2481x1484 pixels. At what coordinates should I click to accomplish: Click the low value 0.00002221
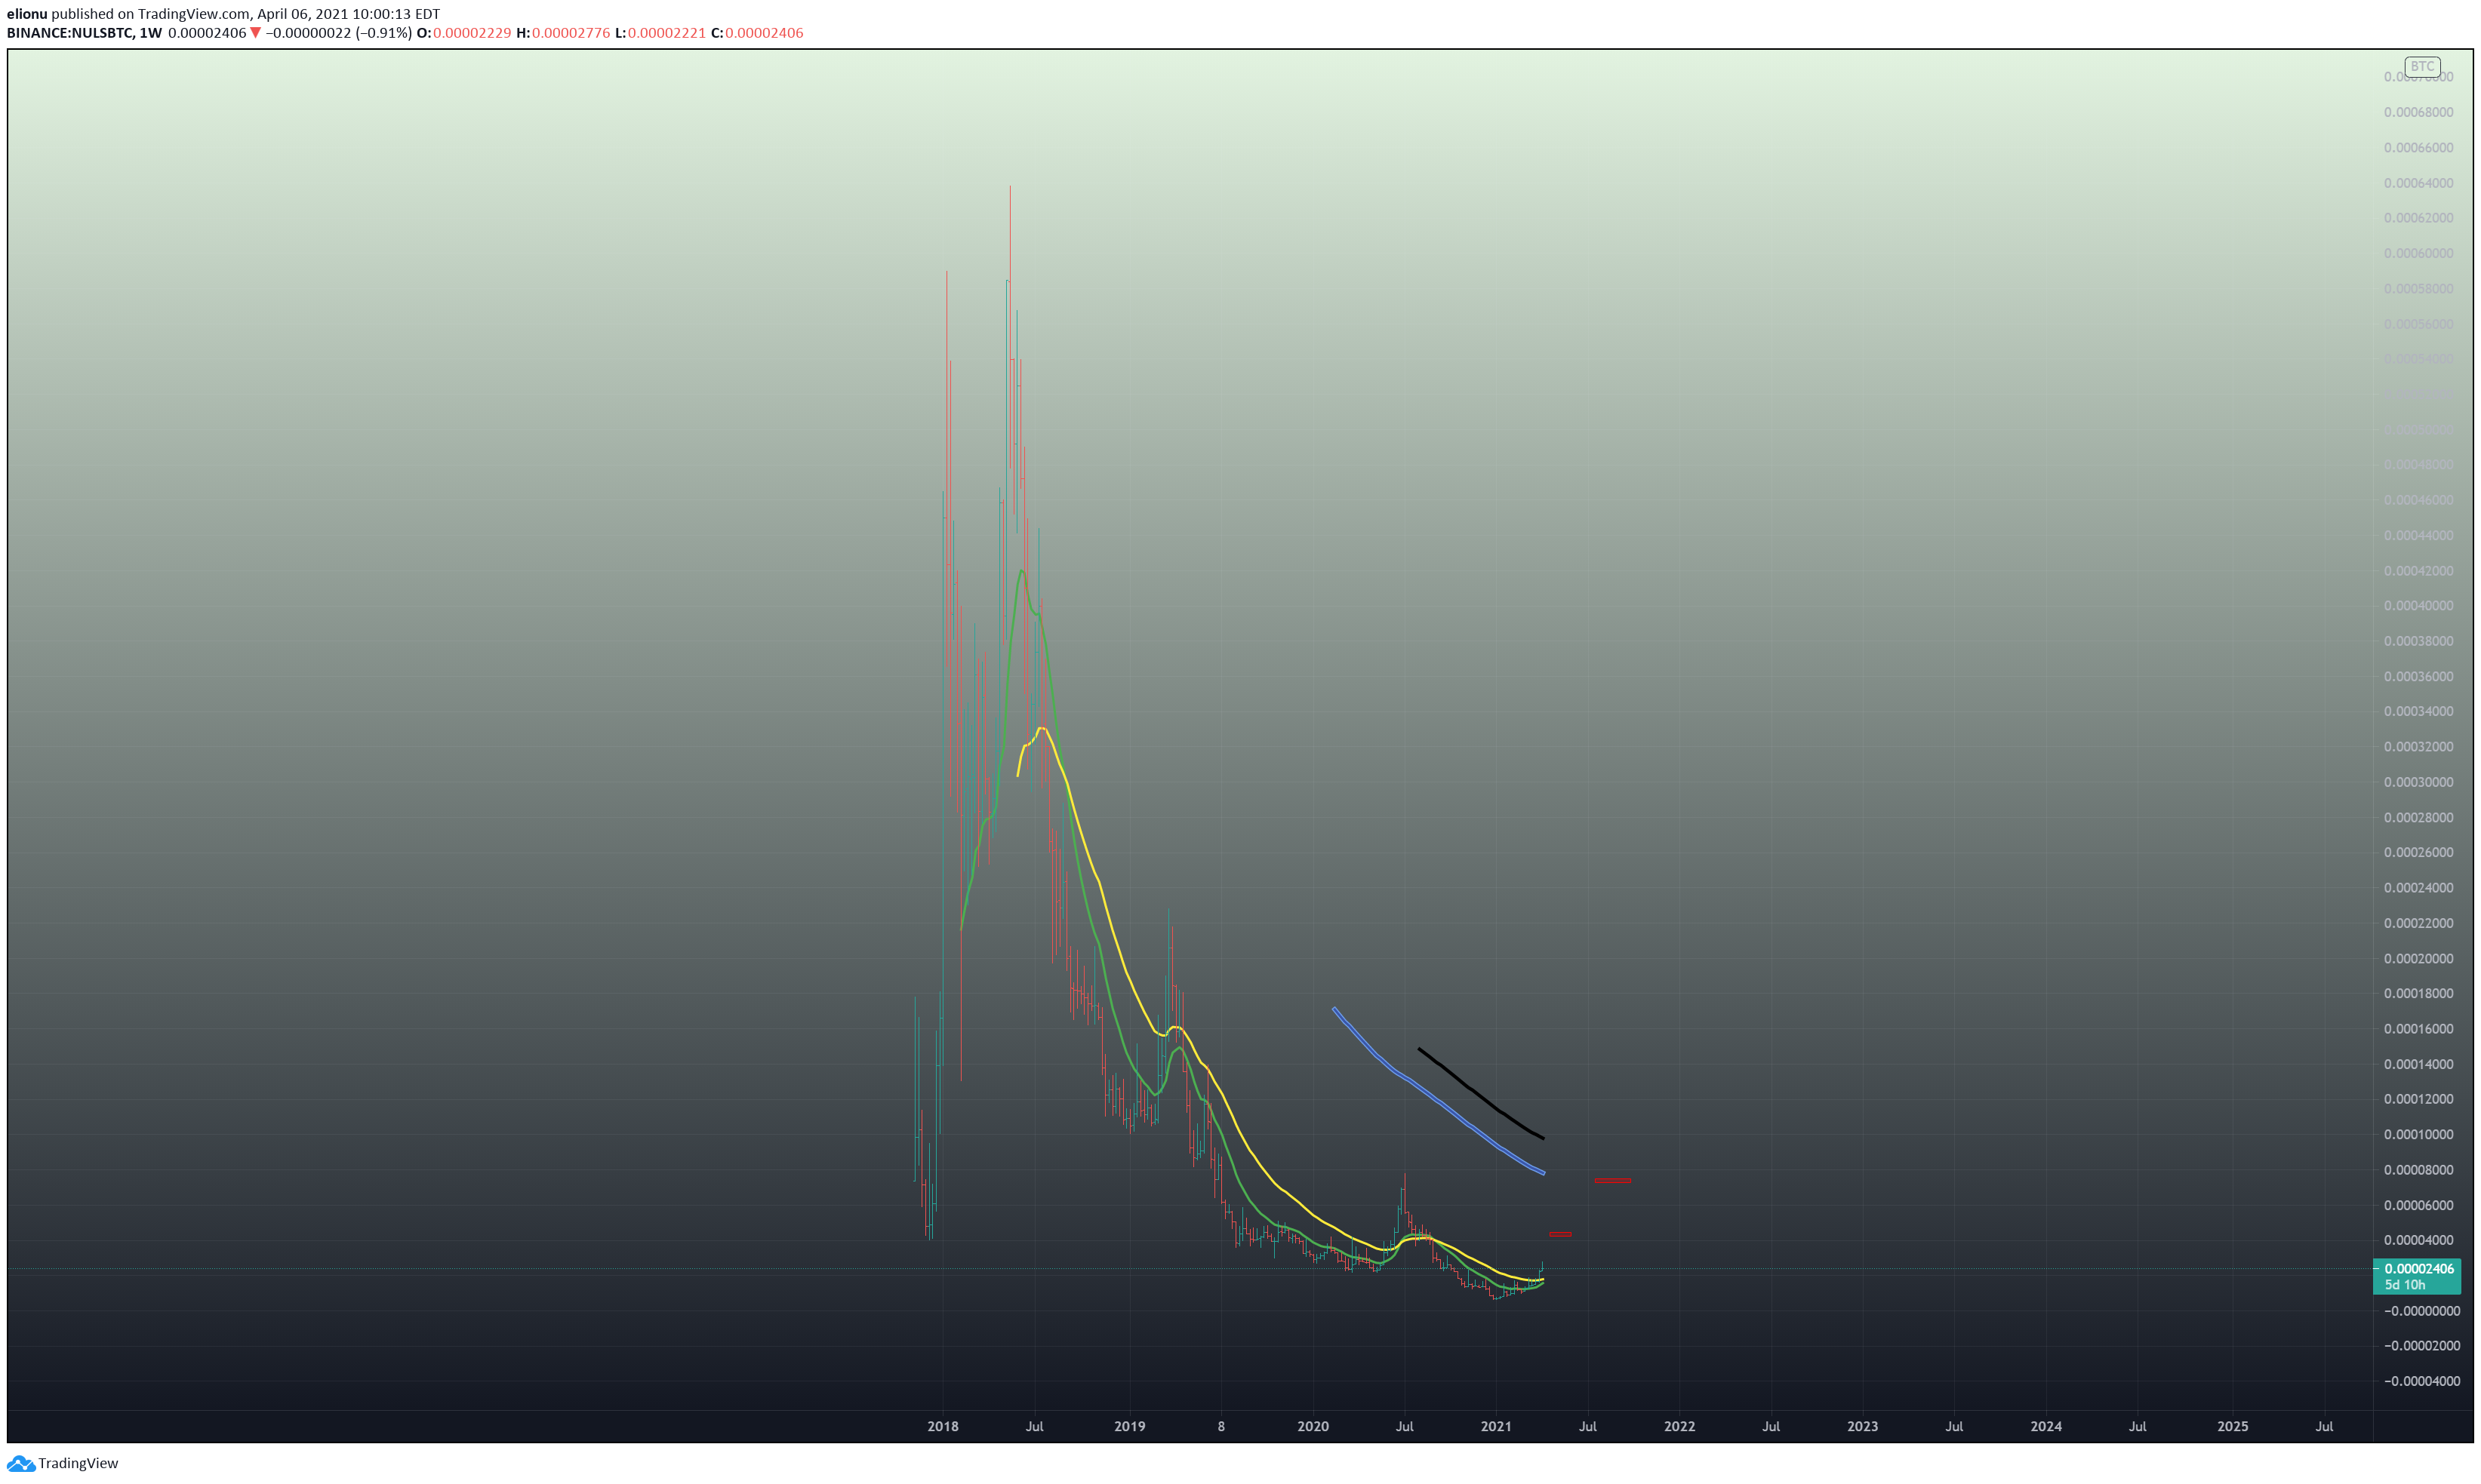(666, 33)
